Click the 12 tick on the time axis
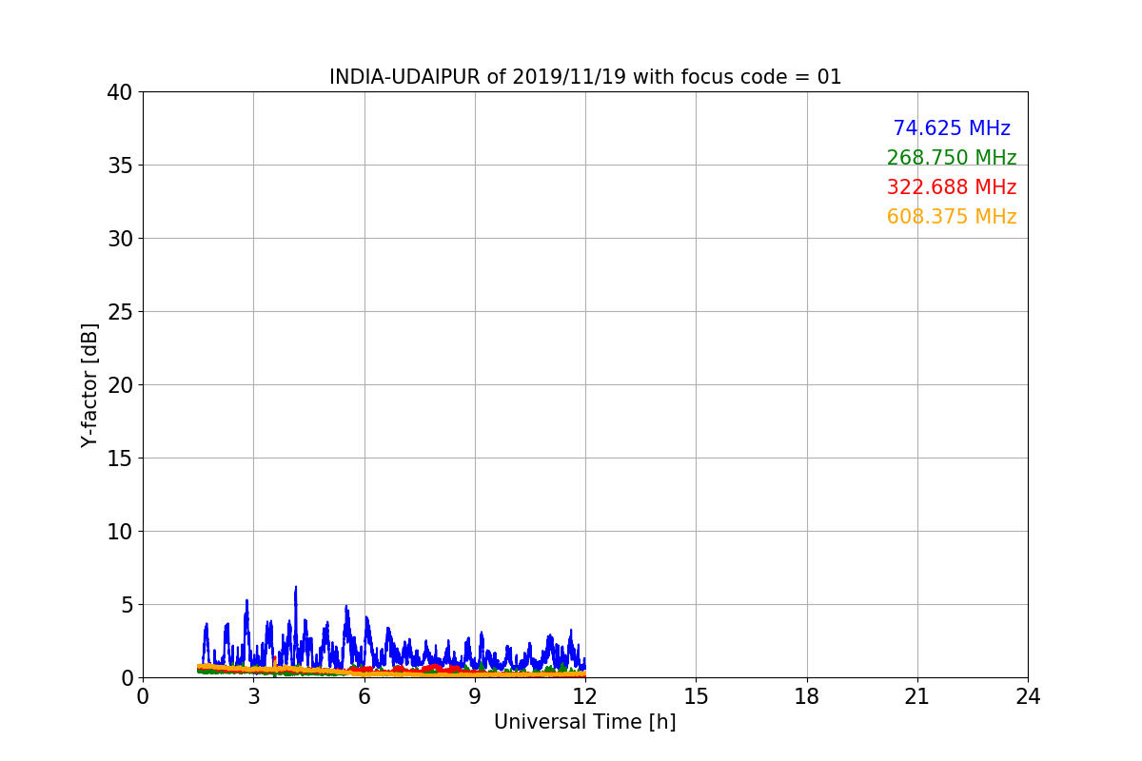1142x761 pixels. click(x=585, y=696)
